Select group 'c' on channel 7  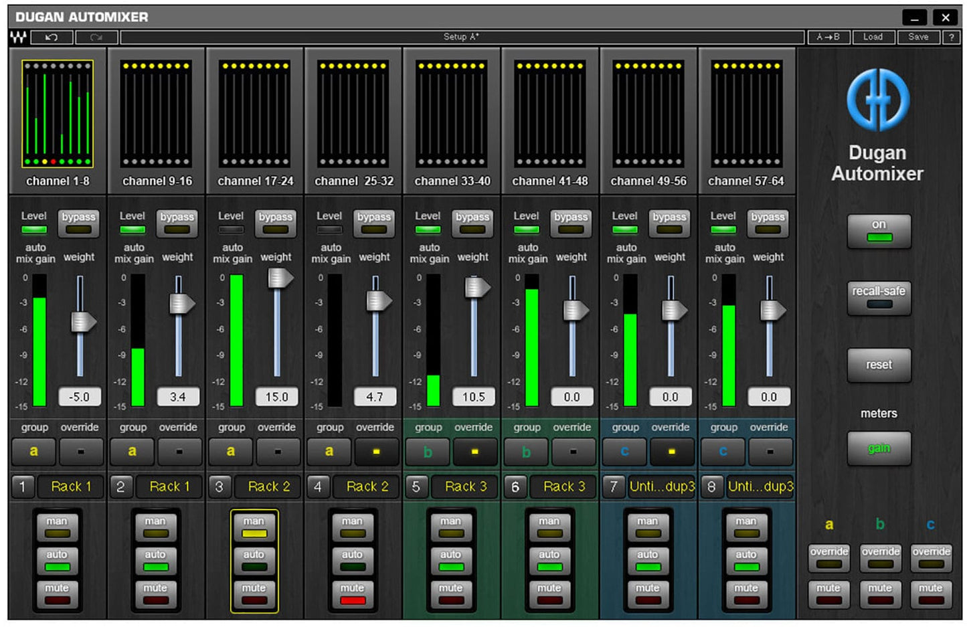pyautogui.click(x=625, y=452)
